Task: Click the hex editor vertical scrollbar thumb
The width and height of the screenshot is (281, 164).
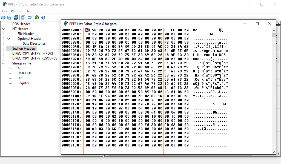Action: [x=274, y=35]
